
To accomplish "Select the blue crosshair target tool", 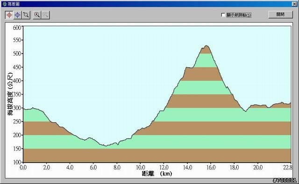I will point(18,15).
